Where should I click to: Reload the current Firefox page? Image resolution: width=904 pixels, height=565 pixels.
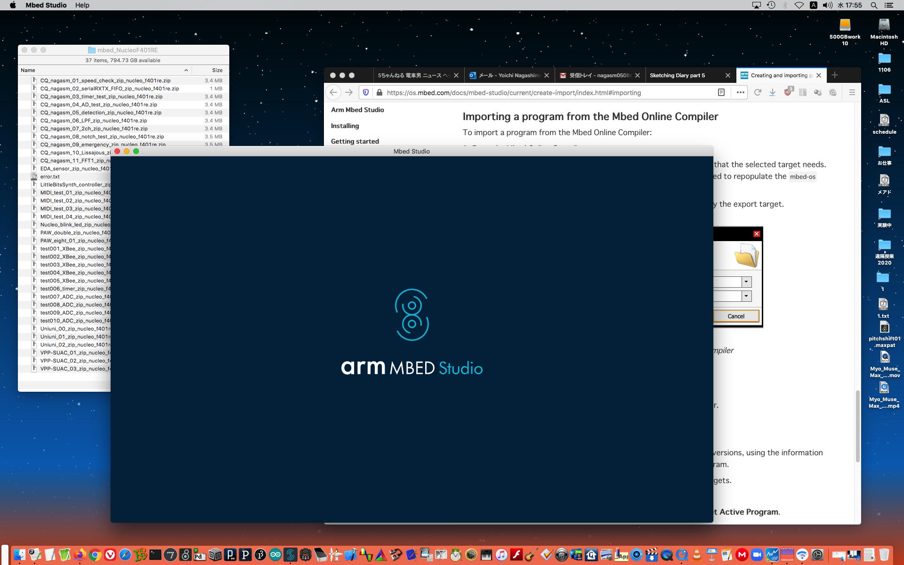tap(757, 92)
